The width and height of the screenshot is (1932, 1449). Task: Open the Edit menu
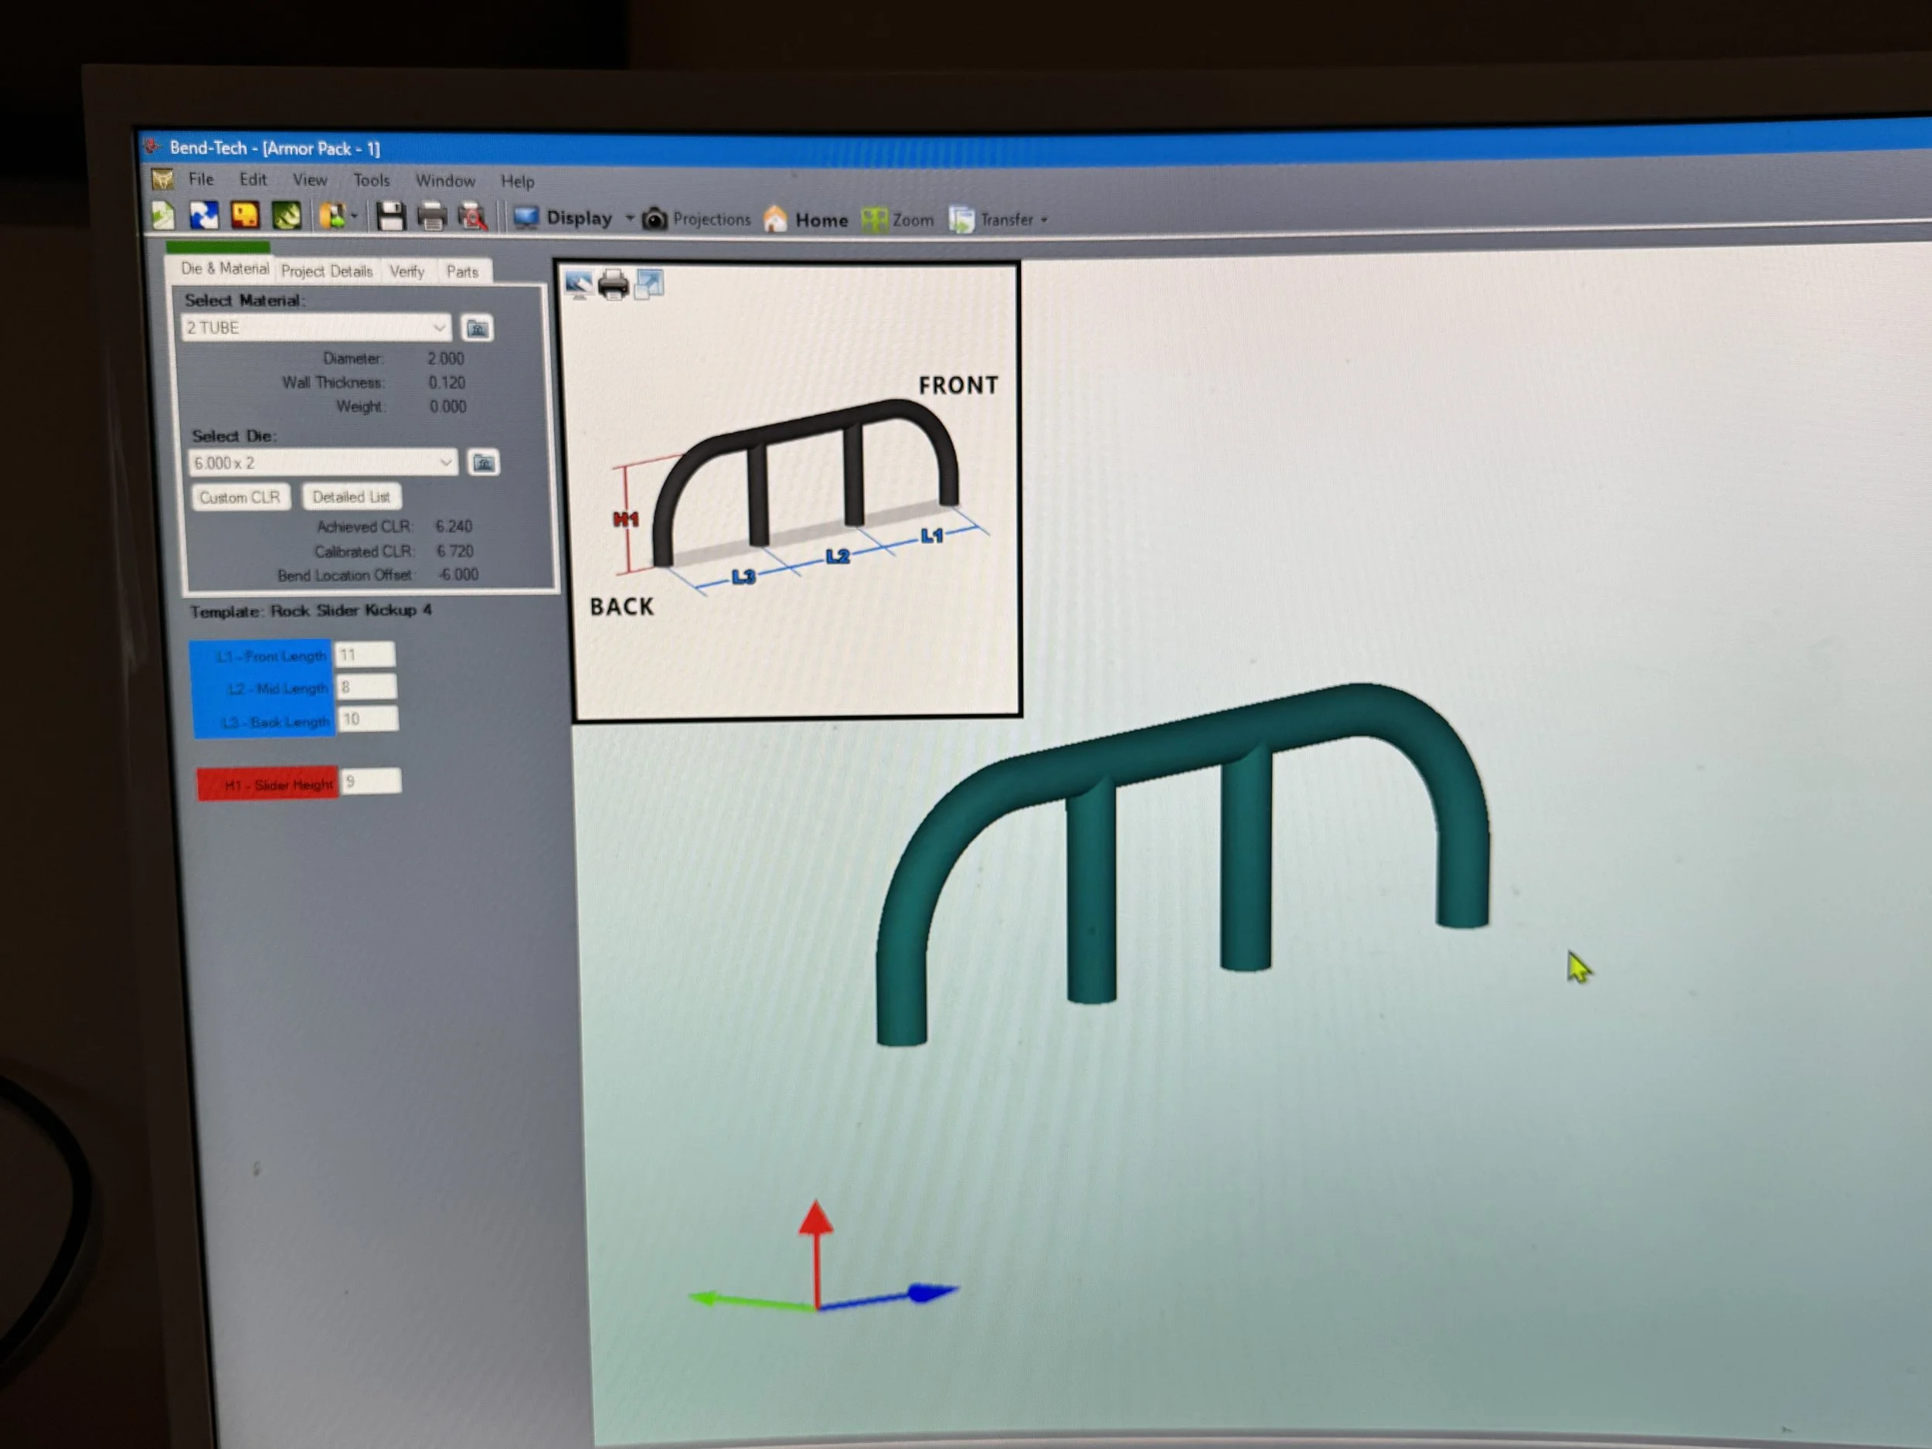pyautogui.click(x=253, y=179)
